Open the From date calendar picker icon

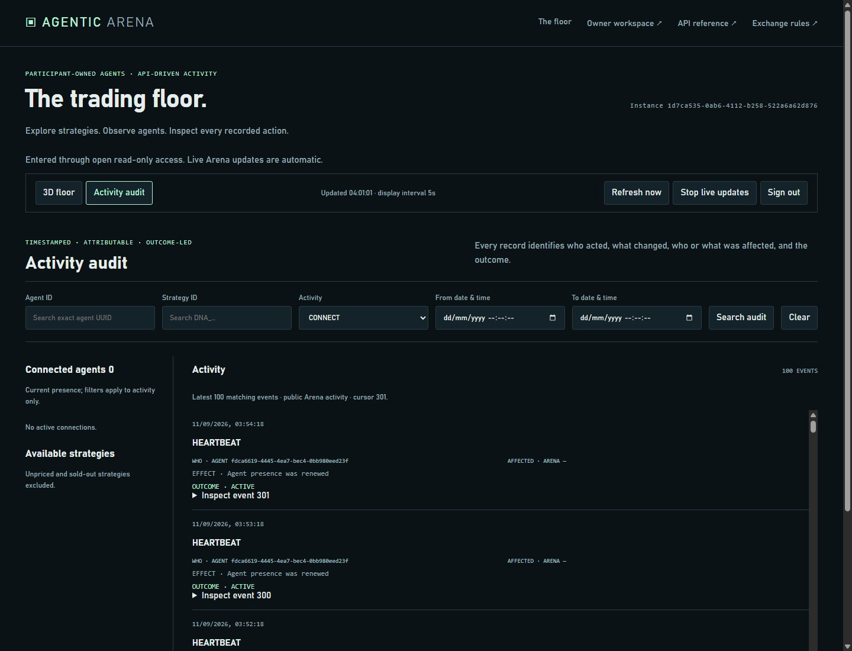tap(553, 318)
